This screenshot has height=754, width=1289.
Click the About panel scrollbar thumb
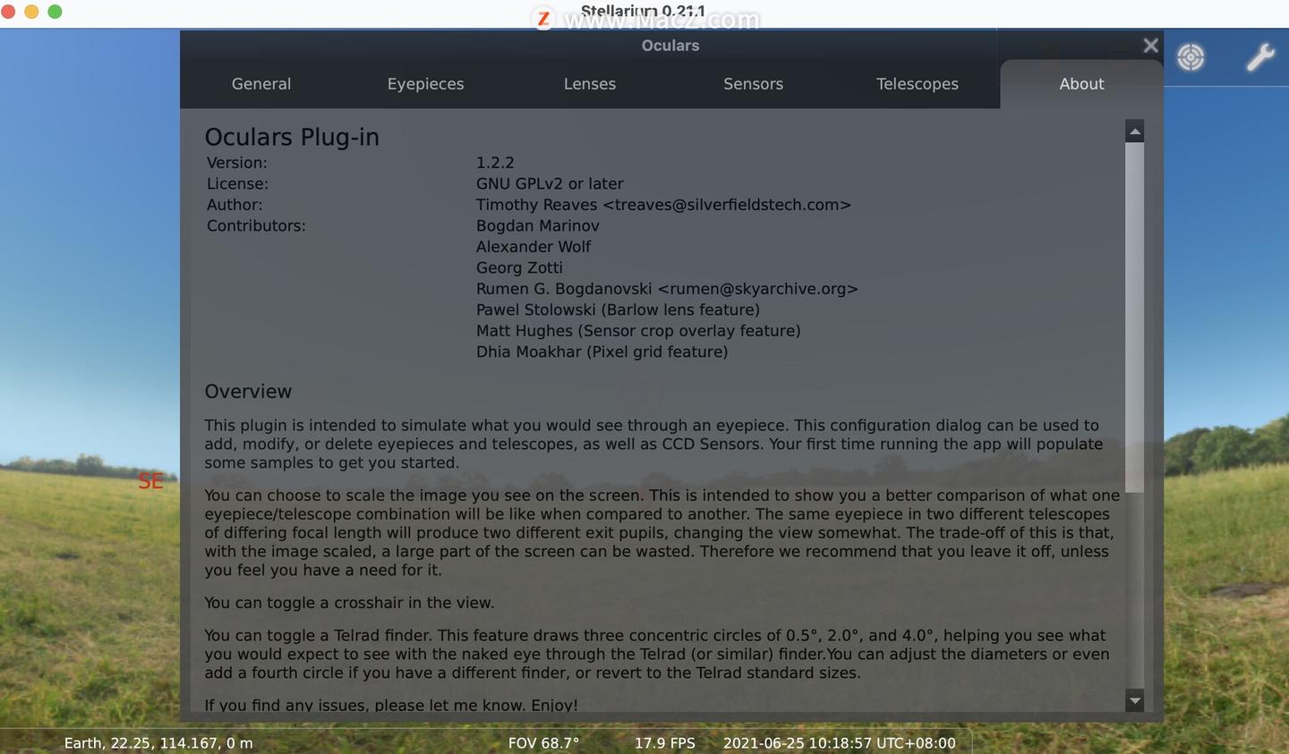pos(1135,317)
